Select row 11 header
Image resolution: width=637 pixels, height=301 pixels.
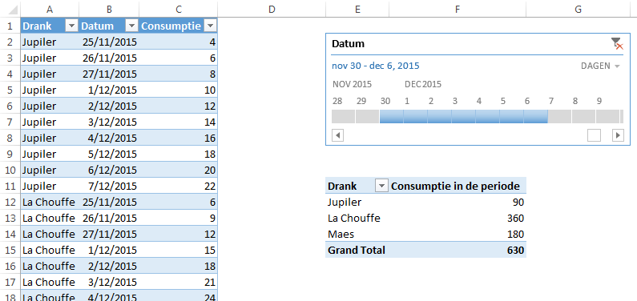pyautogui.click(x=10, y=187)
